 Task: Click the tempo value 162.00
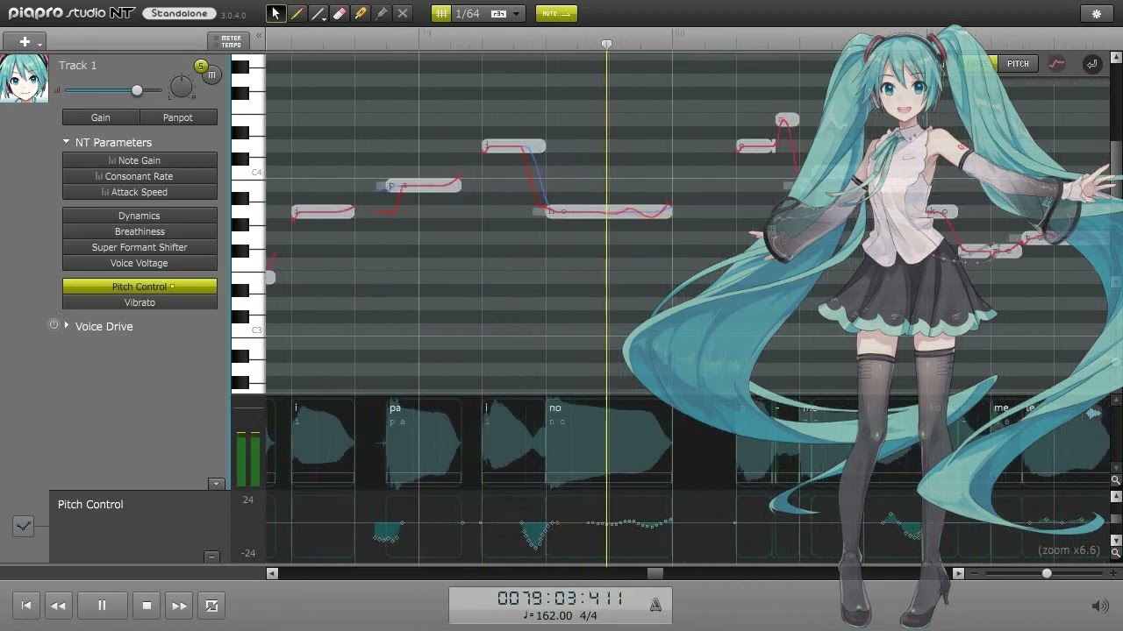[552, 616]
